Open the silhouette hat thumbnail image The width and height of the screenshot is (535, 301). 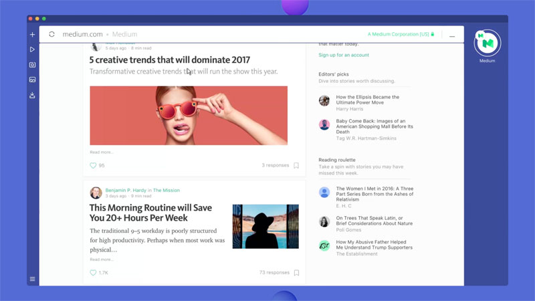265,226
